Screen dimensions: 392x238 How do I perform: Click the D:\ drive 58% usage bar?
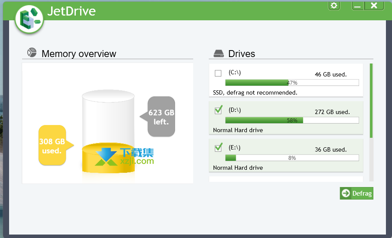point(292,121)
